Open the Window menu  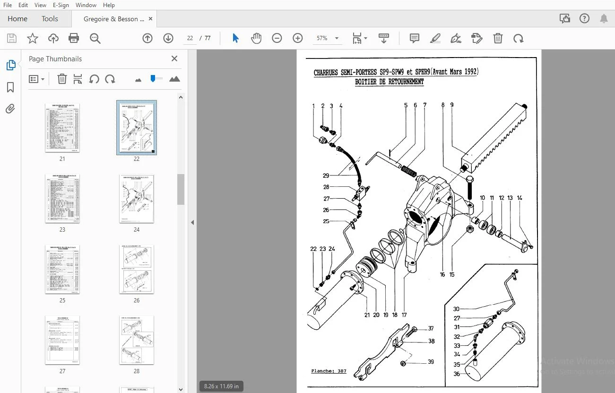[86, 5]
